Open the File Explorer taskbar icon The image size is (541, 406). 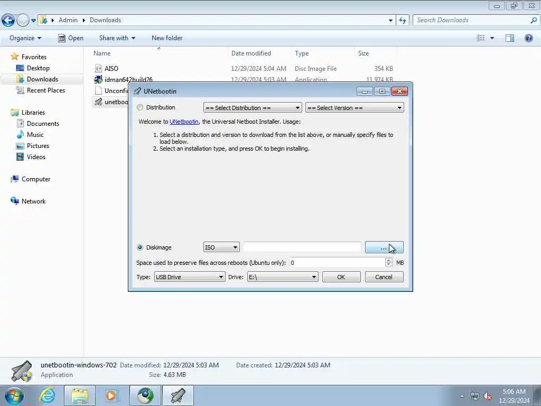80,395
